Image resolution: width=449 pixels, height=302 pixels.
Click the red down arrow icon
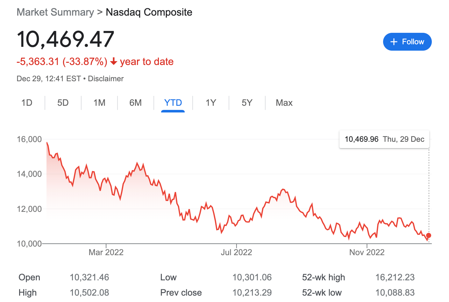click(114, 61)
